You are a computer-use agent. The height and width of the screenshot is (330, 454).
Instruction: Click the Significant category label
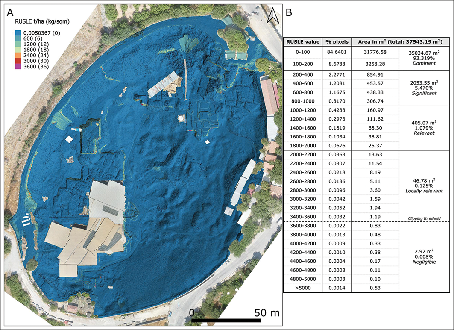[x=424, y=93]
